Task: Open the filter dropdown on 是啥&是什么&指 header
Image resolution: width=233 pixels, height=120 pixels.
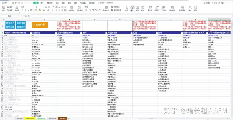Action: [x=81, y=33]
